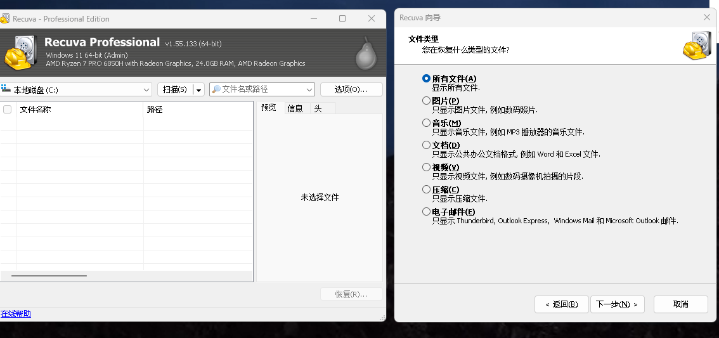Select the 音乐 music radio option

click(427, 122)
